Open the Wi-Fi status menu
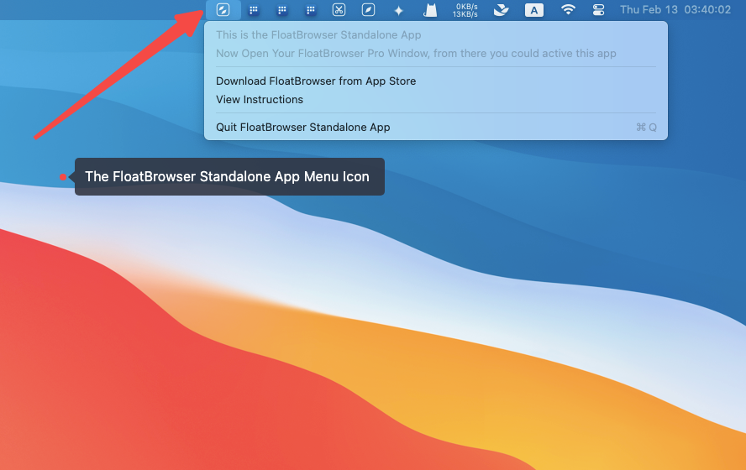Screen dimensions: 746x470 click(x=568, y=9)
